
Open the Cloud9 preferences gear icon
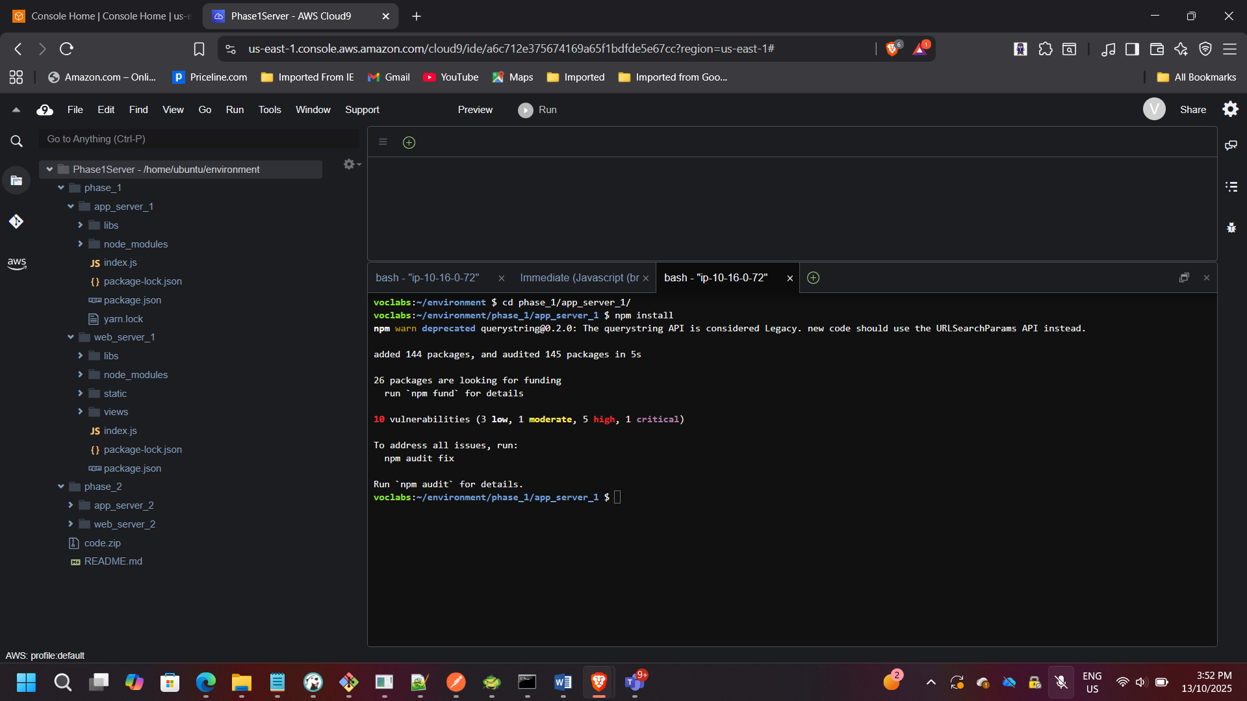(1230, 109)
